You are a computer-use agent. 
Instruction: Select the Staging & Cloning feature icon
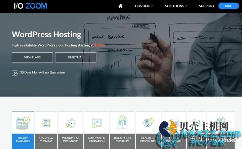click(46, 123)
